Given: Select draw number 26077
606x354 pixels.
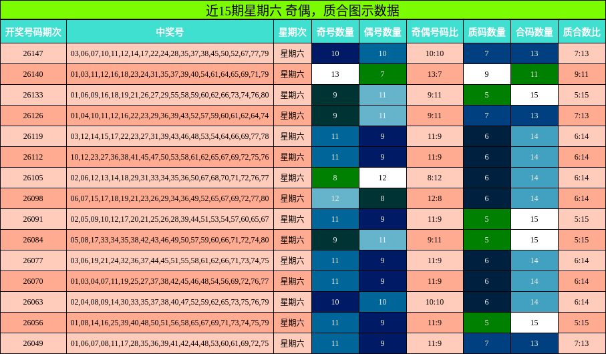Looking at the screenshot, I should [33, 260].
